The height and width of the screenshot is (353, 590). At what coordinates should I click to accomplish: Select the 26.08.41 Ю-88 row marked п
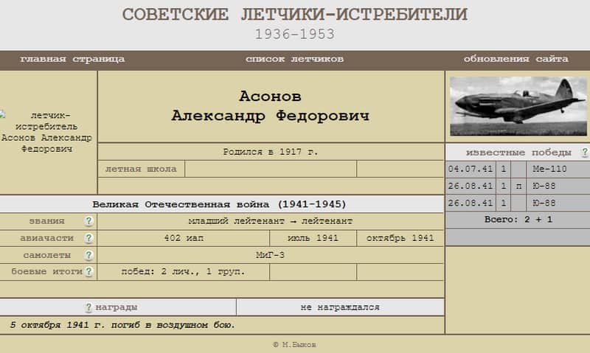tap(517, 186)
